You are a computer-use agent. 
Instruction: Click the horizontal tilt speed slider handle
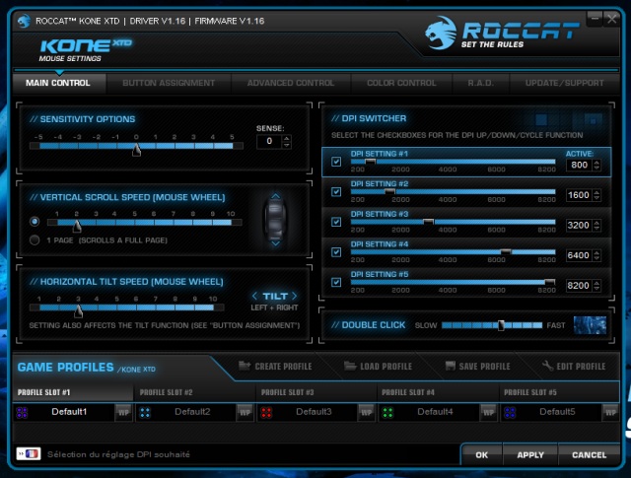coord(79,311)
